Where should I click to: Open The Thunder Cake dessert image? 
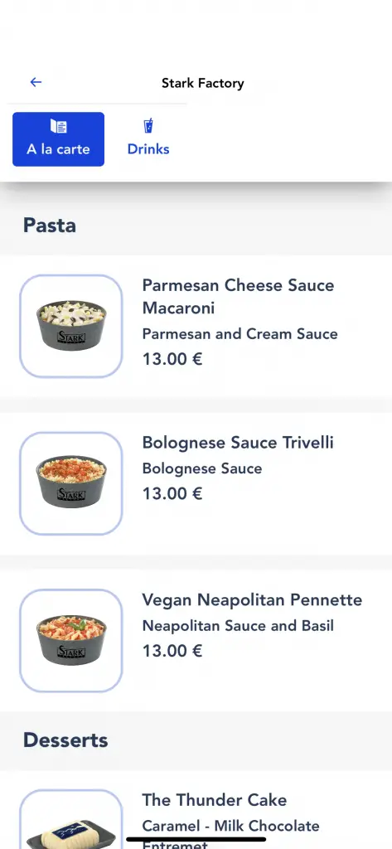pos(71,819)
